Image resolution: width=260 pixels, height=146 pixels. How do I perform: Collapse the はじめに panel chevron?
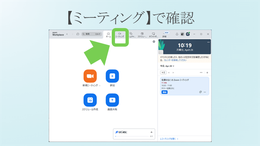tap(152, 132)
